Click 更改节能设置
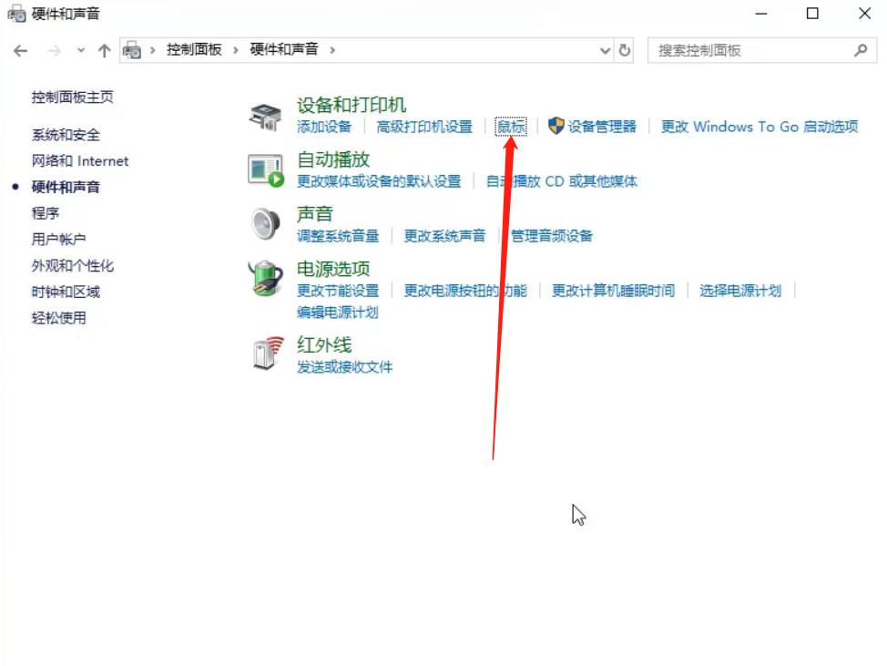Image resolution: width=887 pixels, height=666 pixels. coord(338,291)
